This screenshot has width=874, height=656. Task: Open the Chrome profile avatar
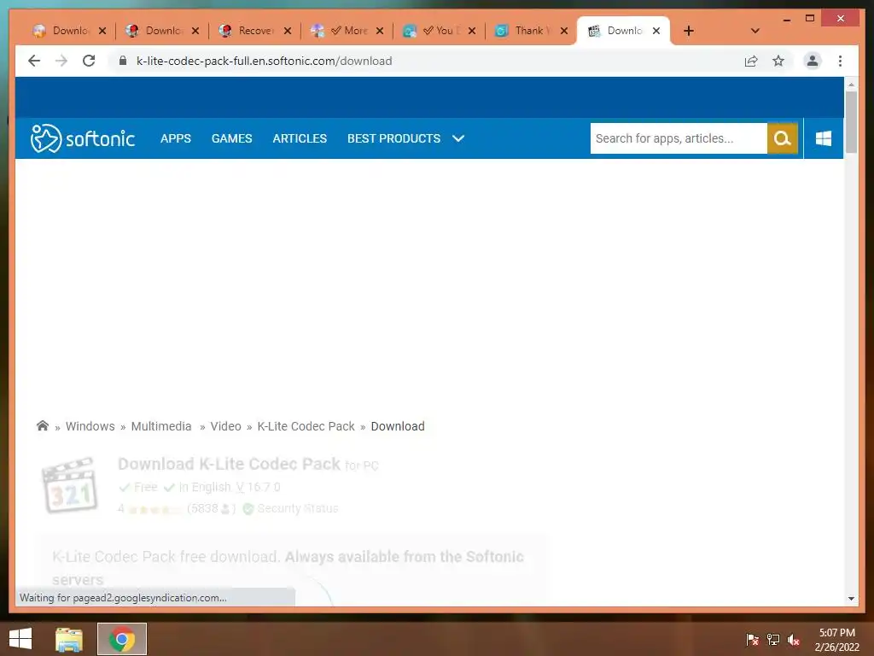point(813,61)
